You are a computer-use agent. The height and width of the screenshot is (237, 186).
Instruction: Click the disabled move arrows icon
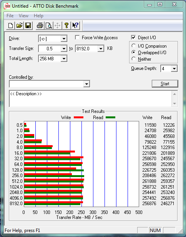pyautogui.click(x=58, y=25)
